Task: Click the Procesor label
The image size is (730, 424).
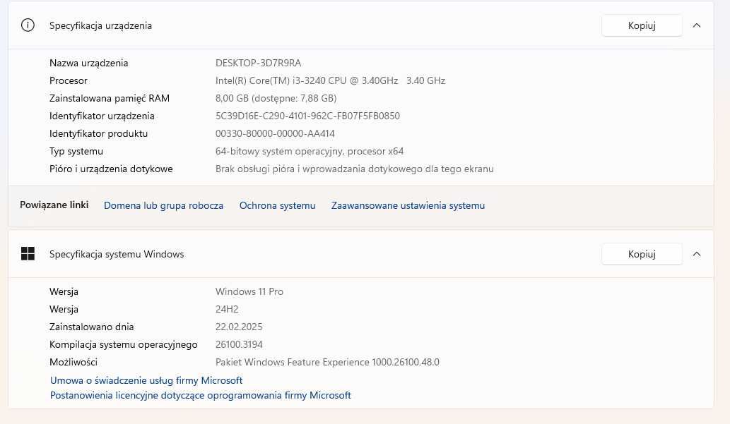Action: pos(69,80)
